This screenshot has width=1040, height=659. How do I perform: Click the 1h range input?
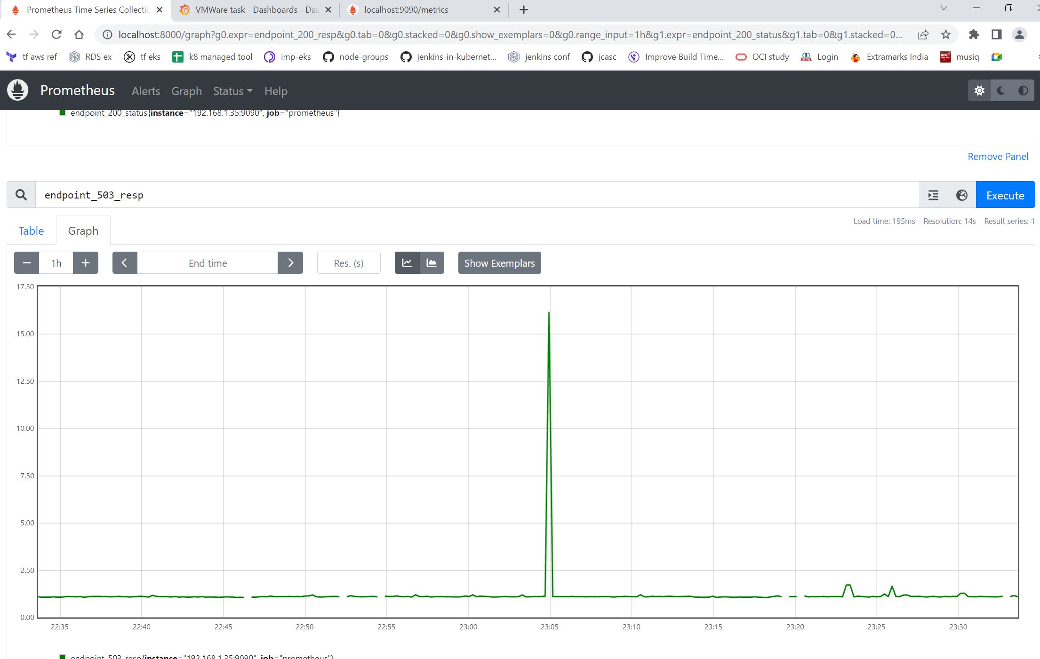coord(56,263)
